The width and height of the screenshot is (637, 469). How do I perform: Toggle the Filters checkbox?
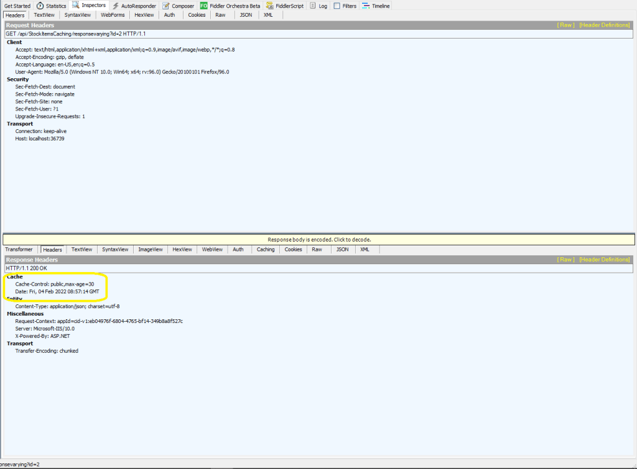click(x=337, y=6)
